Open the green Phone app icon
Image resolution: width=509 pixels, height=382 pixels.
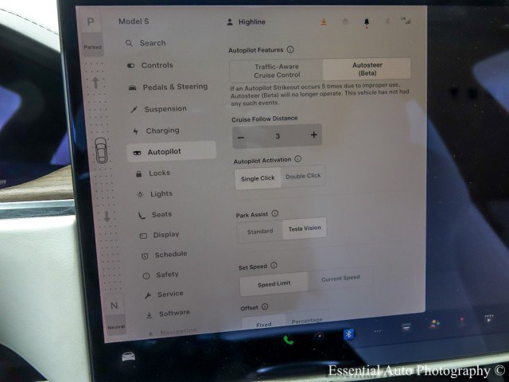coord(288,339)
